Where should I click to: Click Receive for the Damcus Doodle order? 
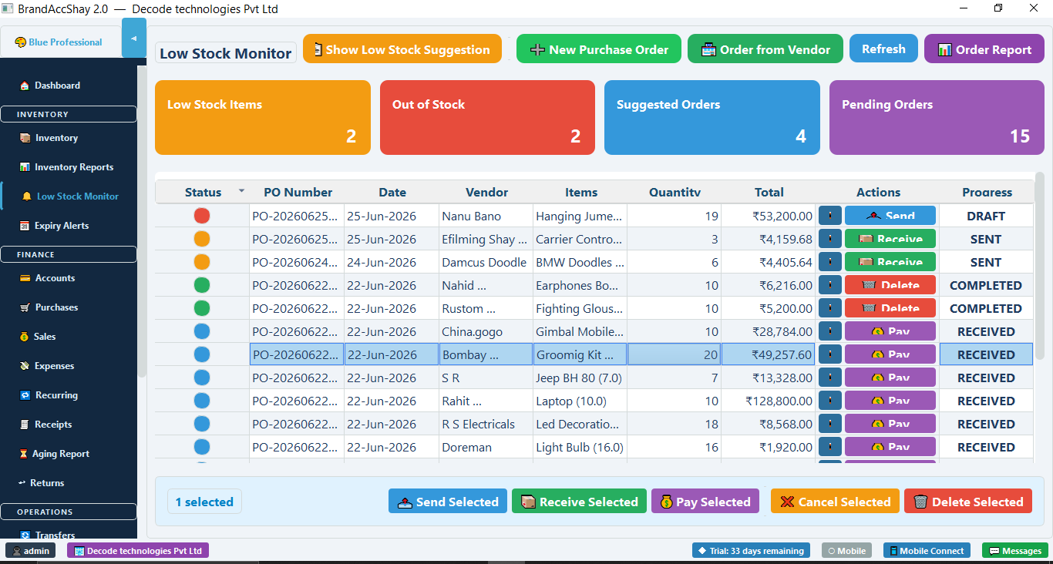(x=890, y=262)
